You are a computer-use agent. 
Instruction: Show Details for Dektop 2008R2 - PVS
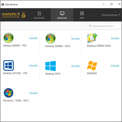coord(34,38)
